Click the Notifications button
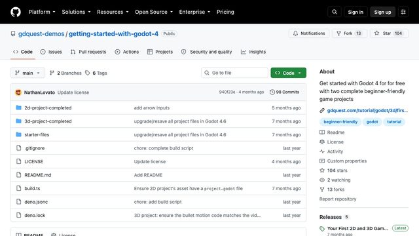 pyautogui.click(x=309, y=33)
